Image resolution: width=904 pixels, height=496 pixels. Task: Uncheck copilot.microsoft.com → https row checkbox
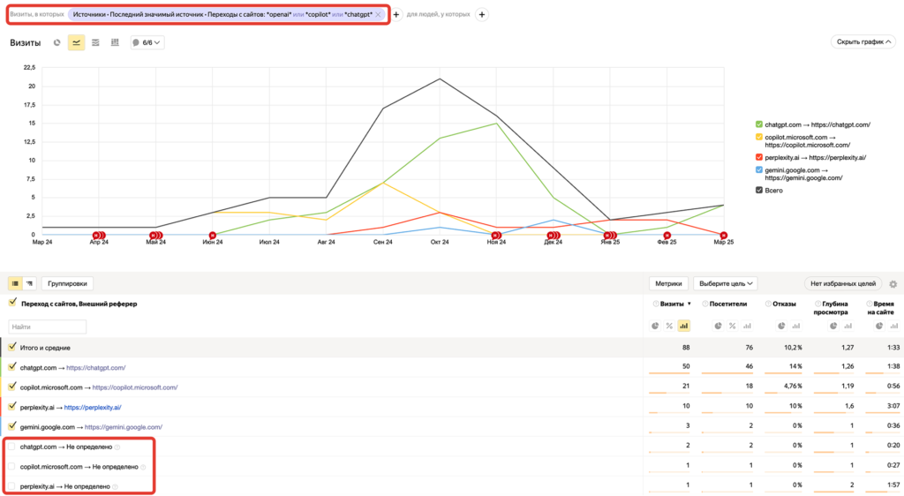pyautogui.click(x=12, y=387)
